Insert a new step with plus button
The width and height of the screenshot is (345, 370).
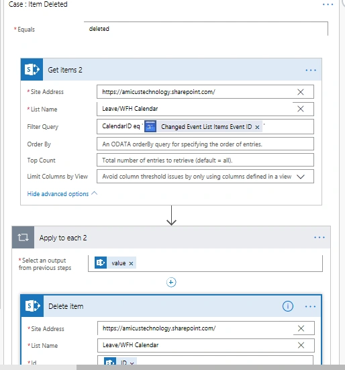(x=171, y=282)
